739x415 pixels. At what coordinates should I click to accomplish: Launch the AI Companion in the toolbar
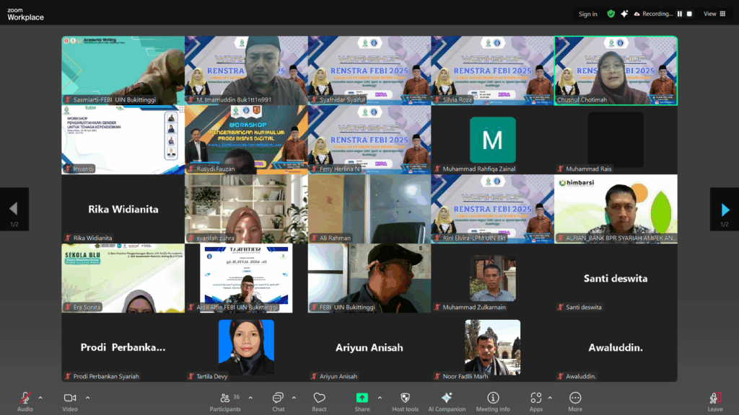[x=447, y=401]
